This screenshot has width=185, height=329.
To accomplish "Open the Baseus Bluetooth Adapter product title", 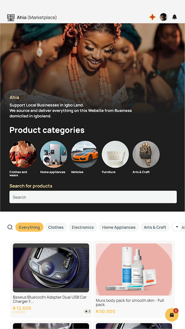I will [x=49, y=299].
